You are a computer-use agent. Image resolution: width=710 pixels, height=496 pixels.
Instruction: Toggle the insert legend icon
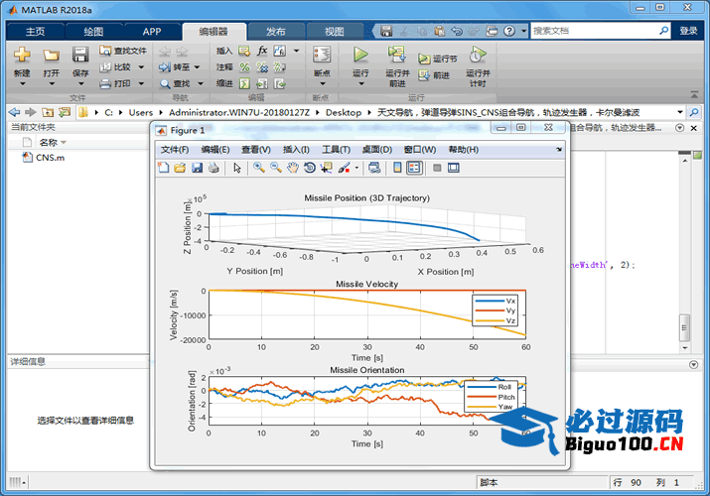(414, 168)
